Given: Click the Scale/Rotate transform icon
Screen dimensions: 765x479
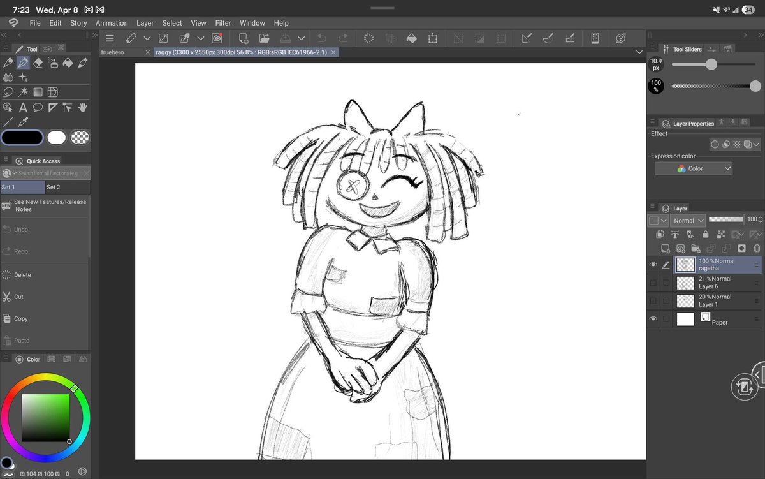Looking at the screenshot, I should tap(433, 38).
